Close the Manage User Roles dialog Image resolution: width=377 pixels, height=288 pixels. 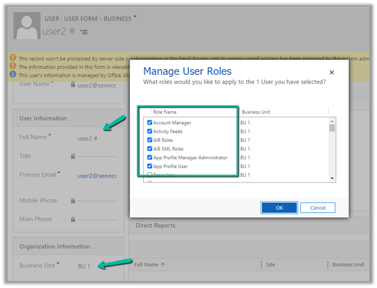(x=332, y=73)
